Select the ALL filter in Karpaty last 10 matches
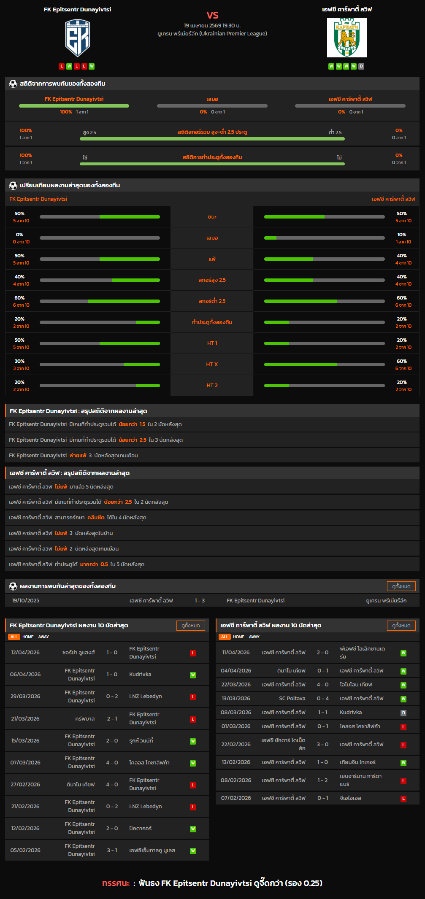The width and height of the screenshot is (425, 899). 225,637
